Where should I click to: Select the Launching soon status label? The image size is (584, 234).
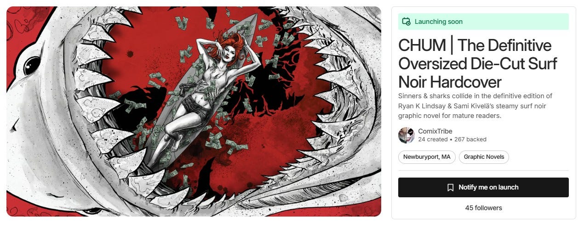point(439,22)
